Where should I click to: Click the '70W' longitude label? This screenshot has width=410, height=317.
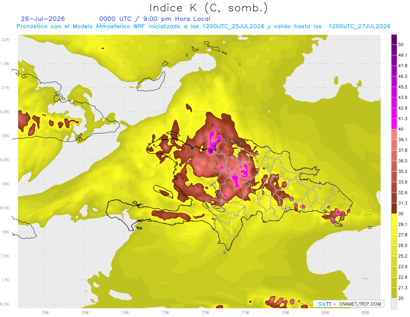285,312
